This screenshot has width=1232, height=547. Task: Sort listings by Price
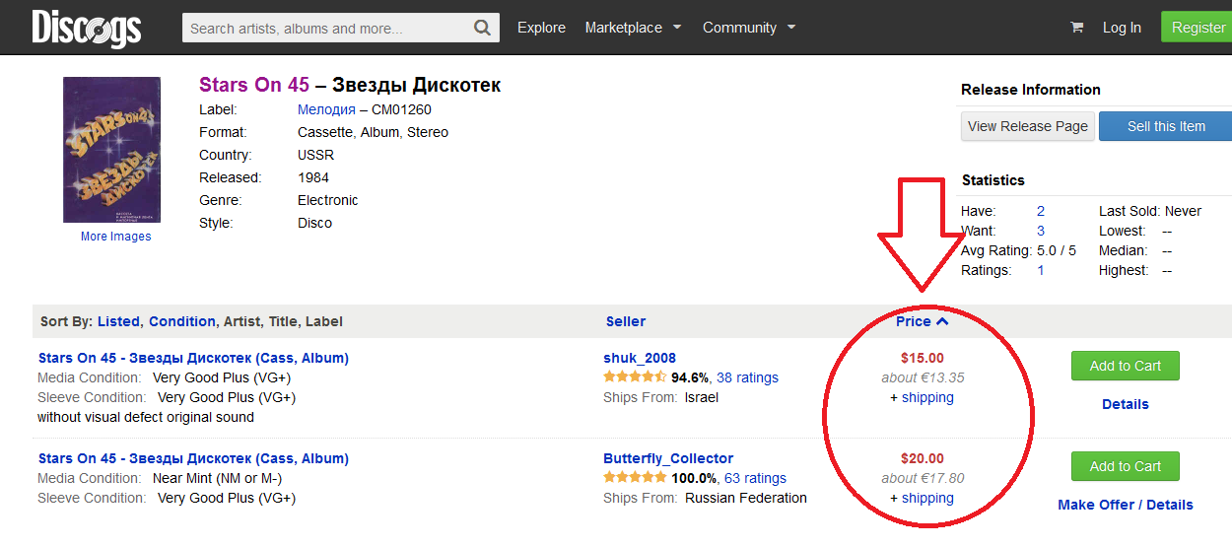[914, 321]
